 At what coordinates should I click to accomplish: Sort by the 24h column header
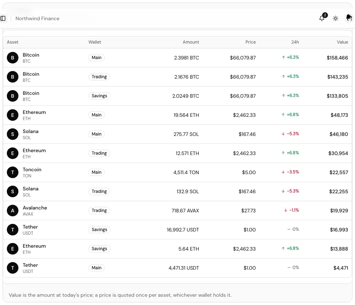[295, 42]
